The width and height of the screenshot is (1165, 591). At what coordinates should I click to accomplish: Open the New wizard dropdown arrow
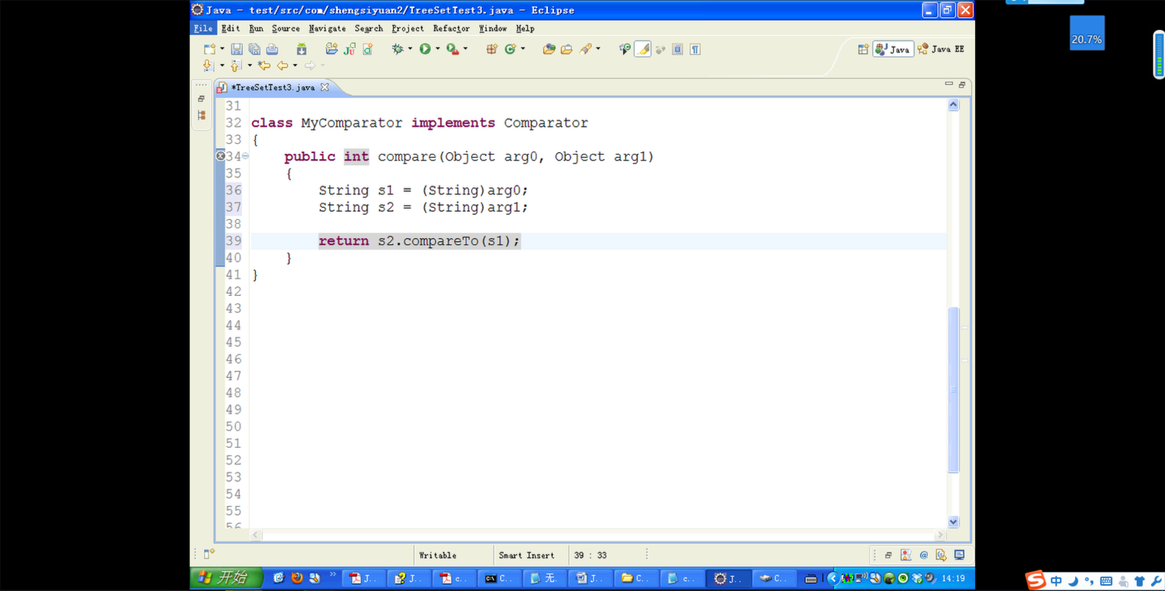(222, 49)
